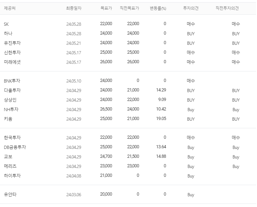Click the 목표가 column header
This screenshot has width=257, height=207.
coord(106,8)
